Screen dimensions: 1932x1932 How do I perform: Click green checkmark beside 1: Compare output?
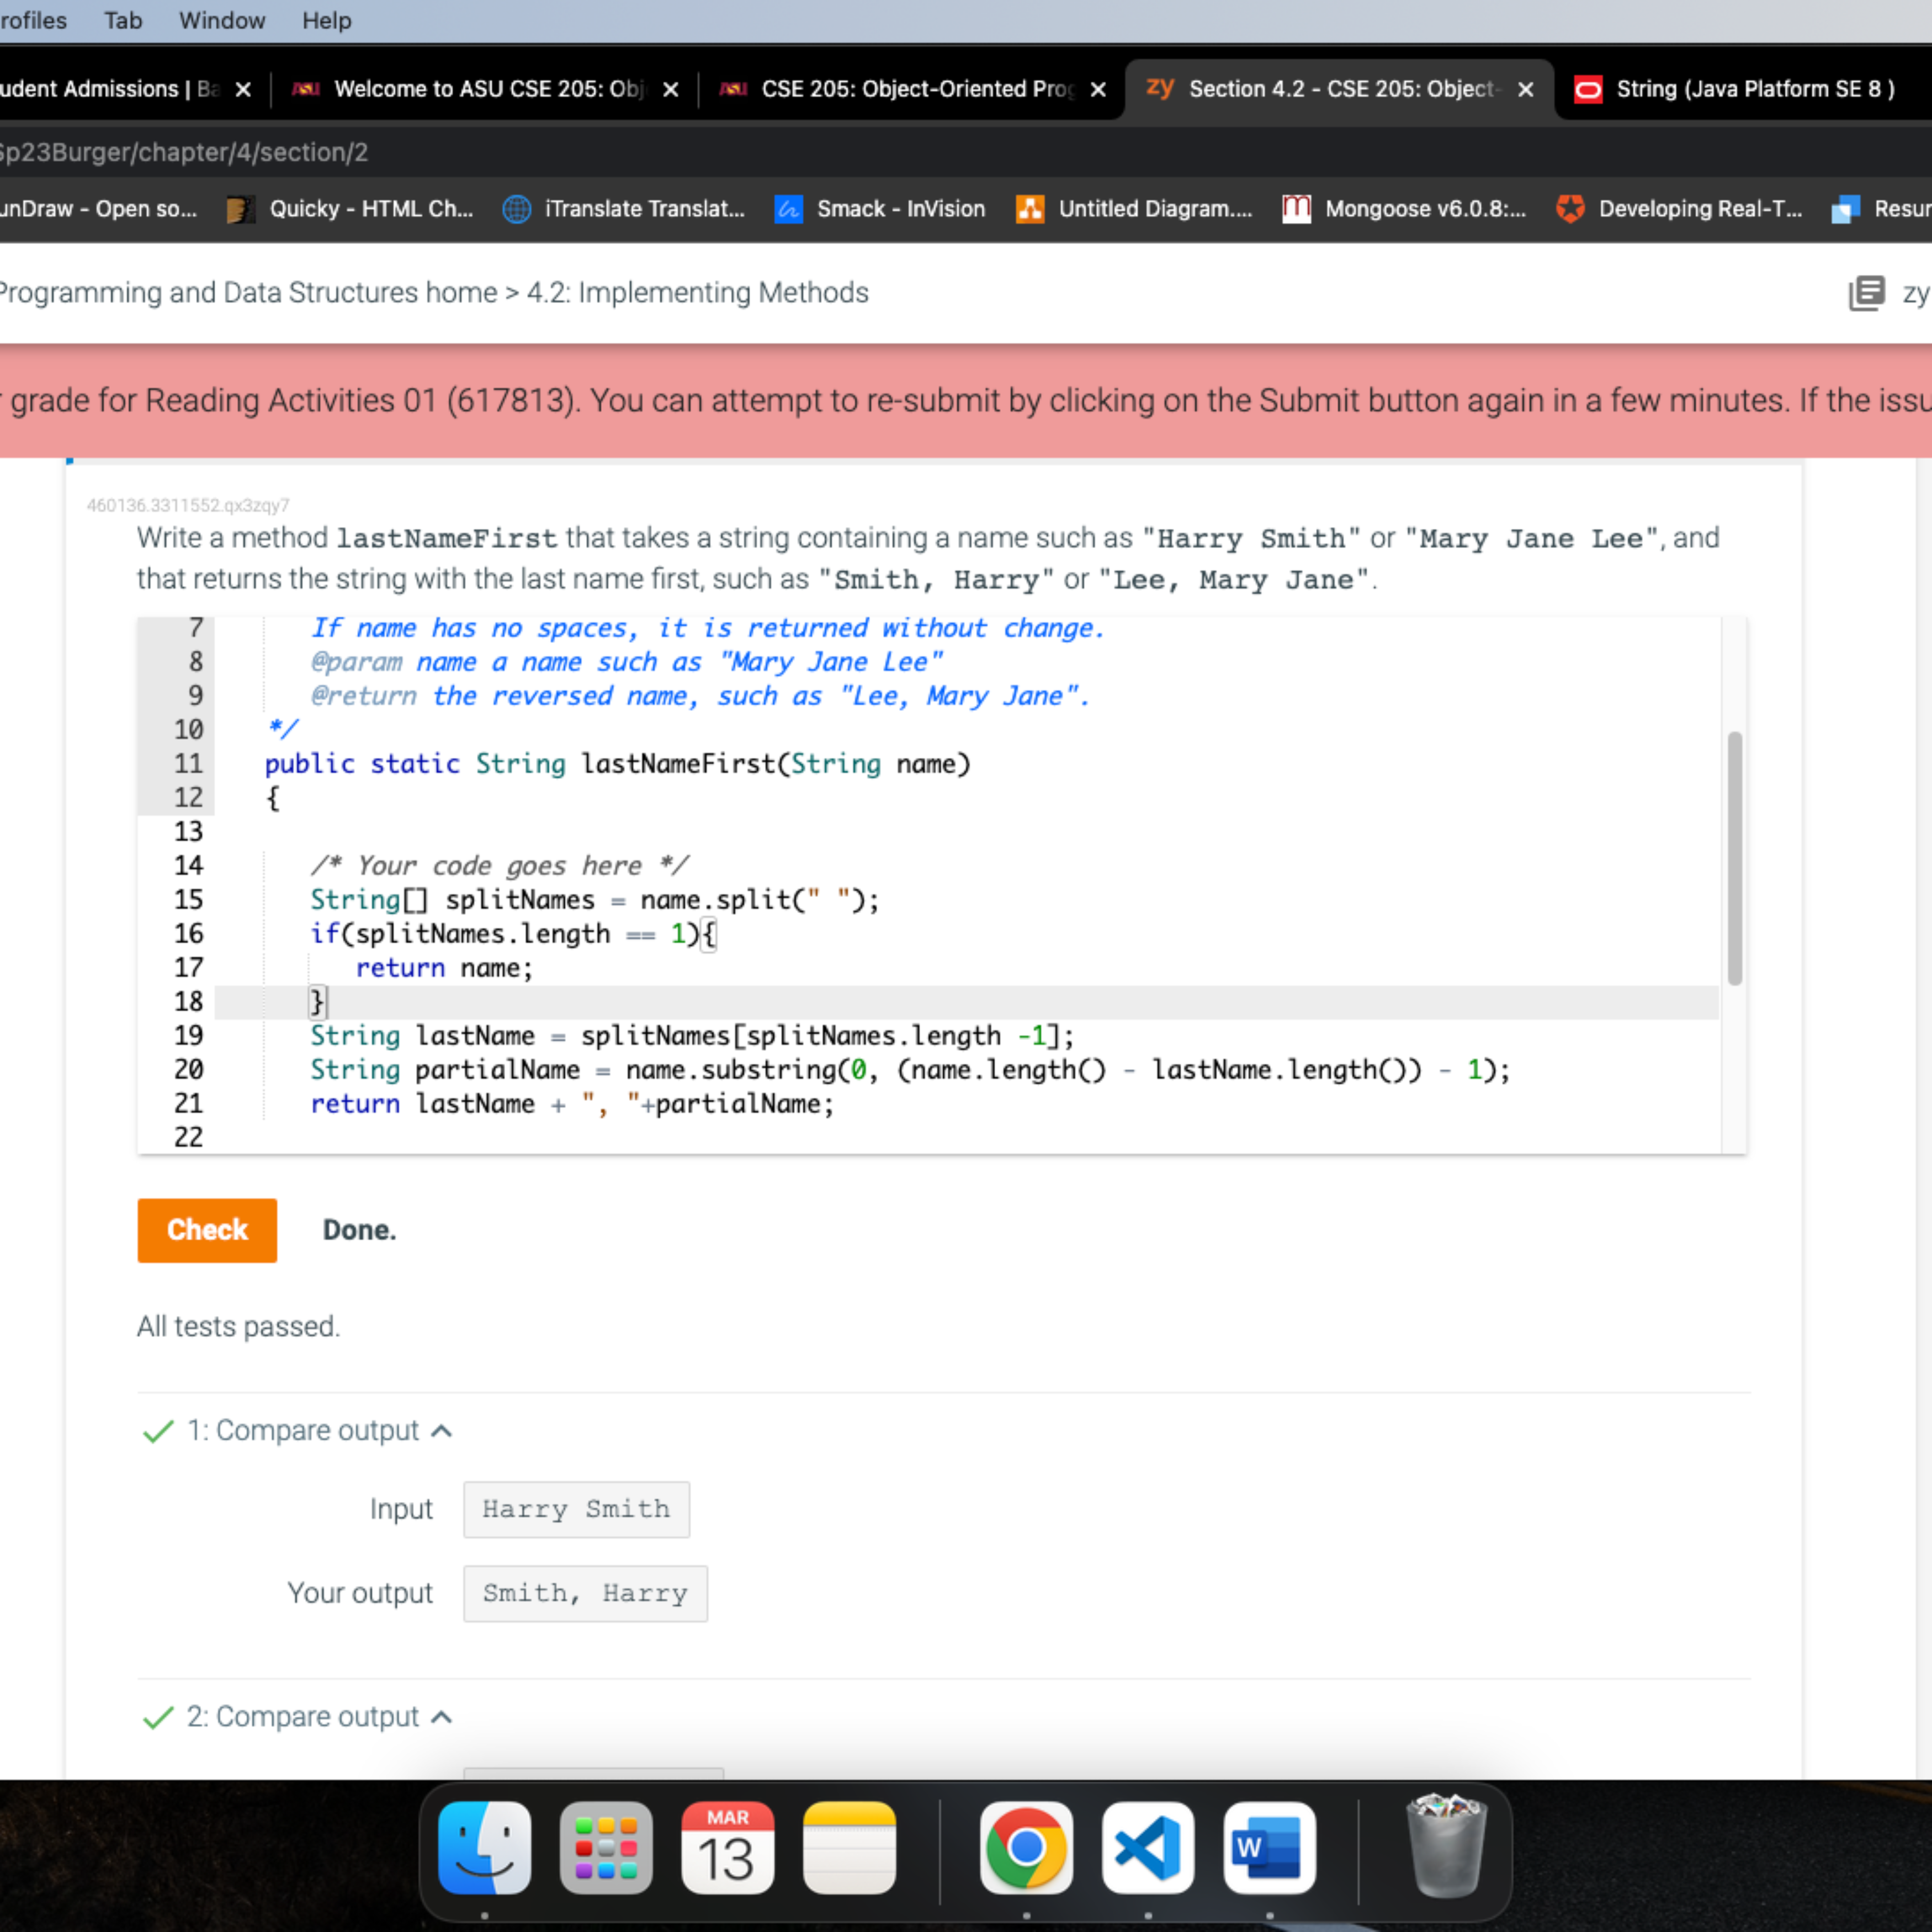(158, 1431)
